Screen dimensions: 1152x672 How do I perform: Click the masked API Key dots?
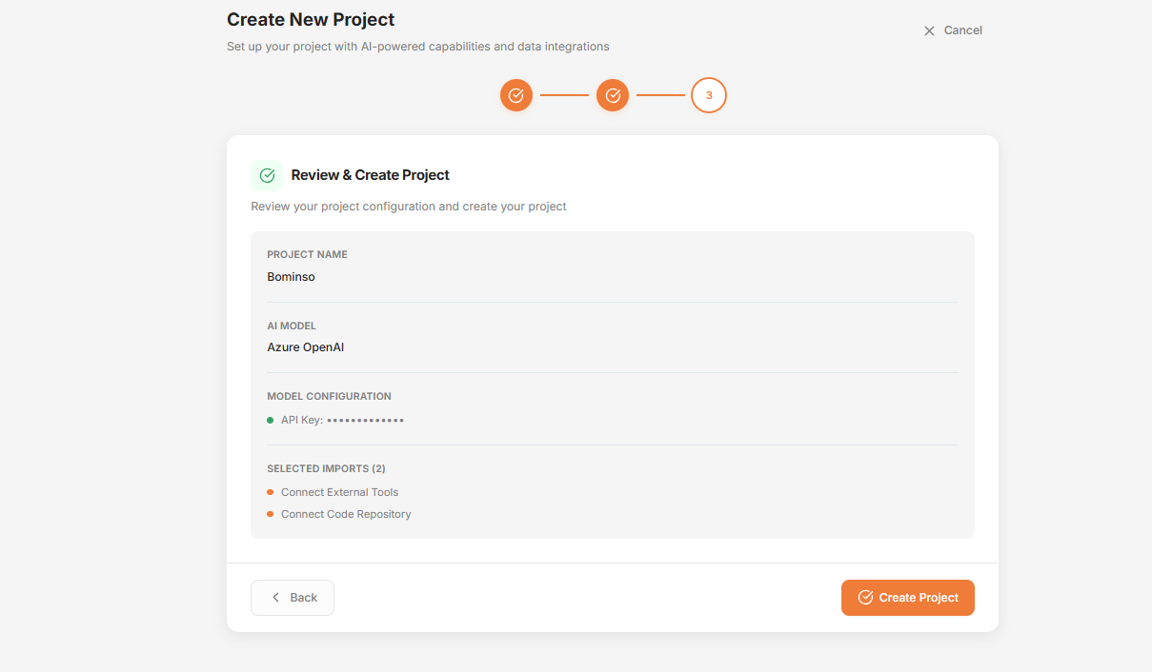coord(365,420)
